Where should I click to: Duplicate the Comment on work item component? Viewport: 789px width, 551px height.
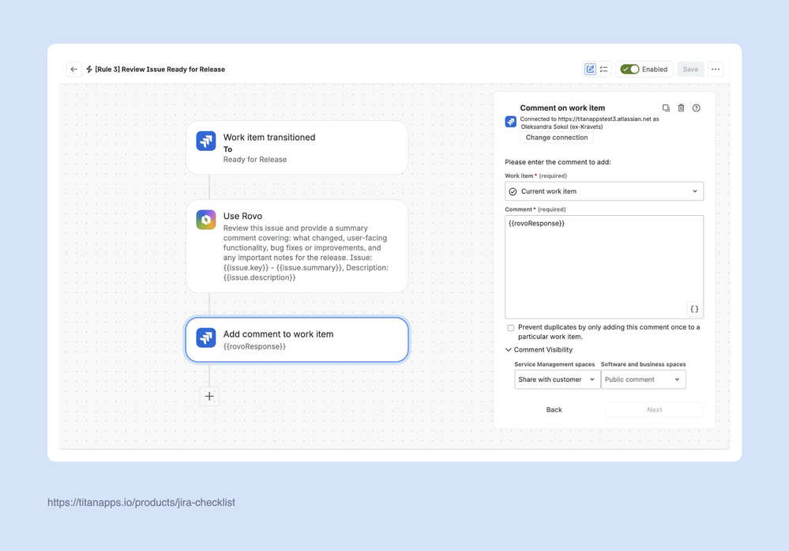(666, 108)
